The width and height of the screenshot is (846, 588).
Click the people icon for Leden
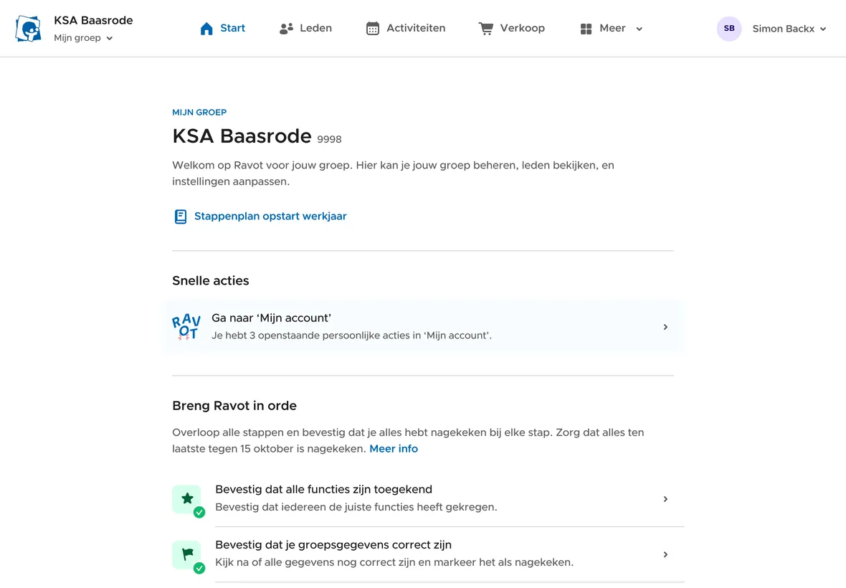[x=286, y=29]
